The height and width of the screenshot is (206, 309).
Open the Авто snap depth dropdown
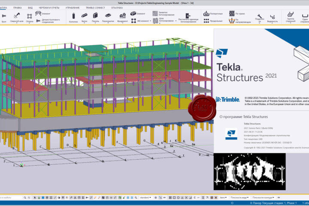pos(223,197)
